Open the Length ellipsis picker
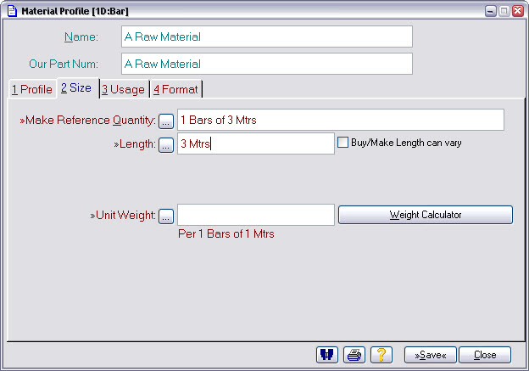The height and width of the screenshot is (371, 529). click(166, 145)
